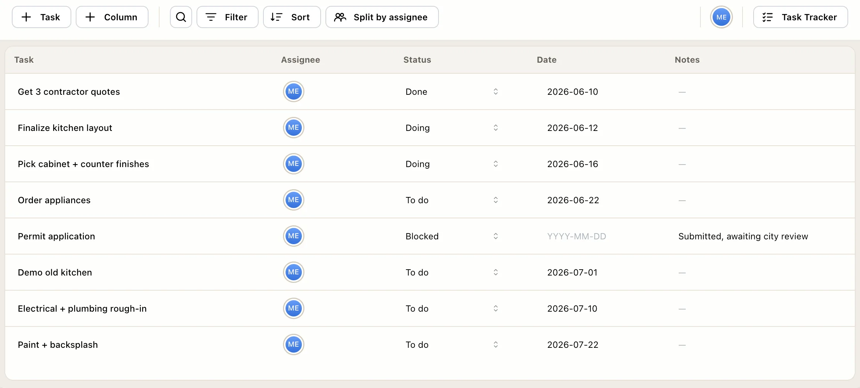Select task name Permit application
Viewport: 860px width, 388px height.
click(56, 236)
